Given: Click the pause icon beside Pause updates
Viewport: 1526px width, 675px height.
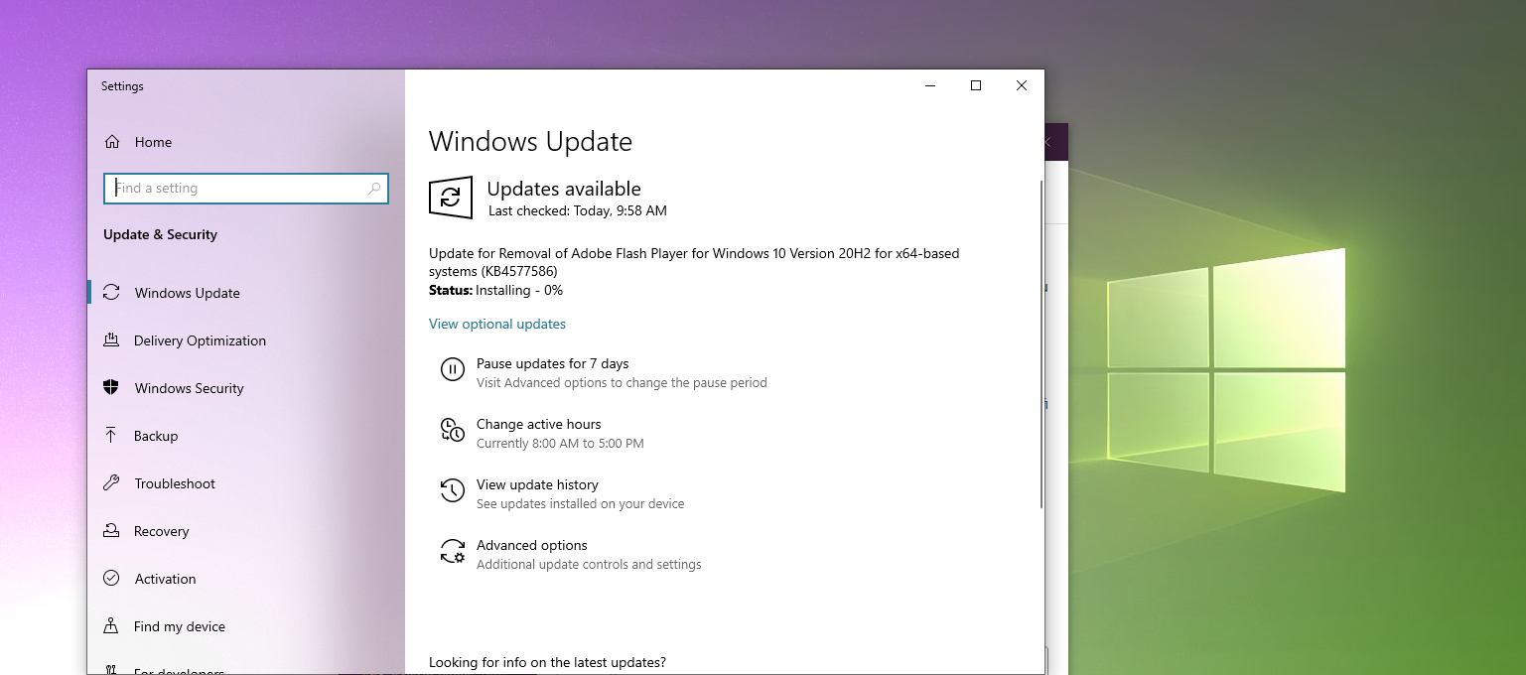Looking at the screenshot, I should [x=452, y=369].
